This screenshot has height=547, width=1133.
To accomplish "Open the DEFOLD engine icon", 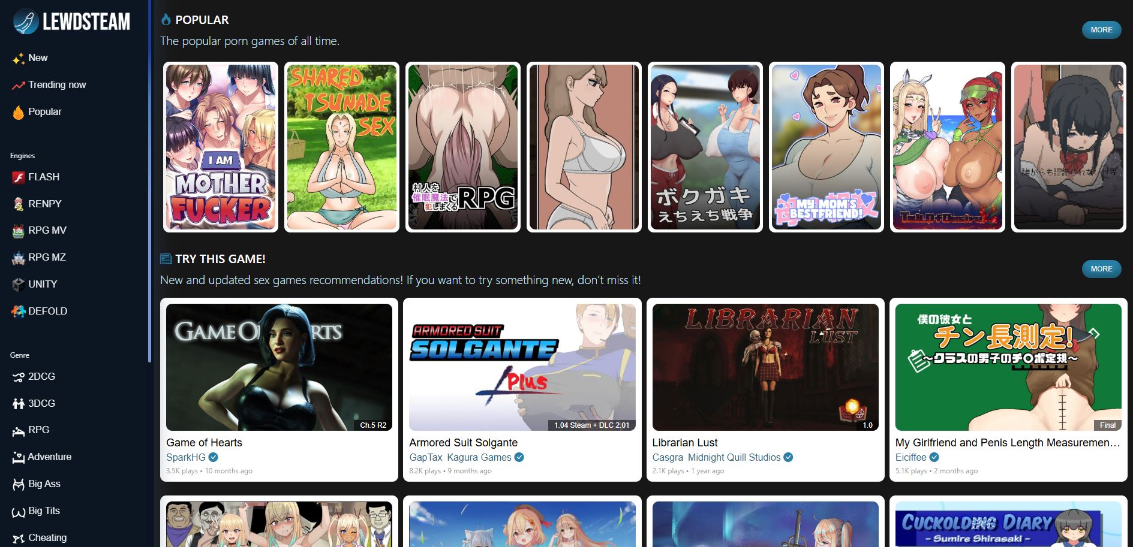I will pyautogui.click(x=18, y=312).
